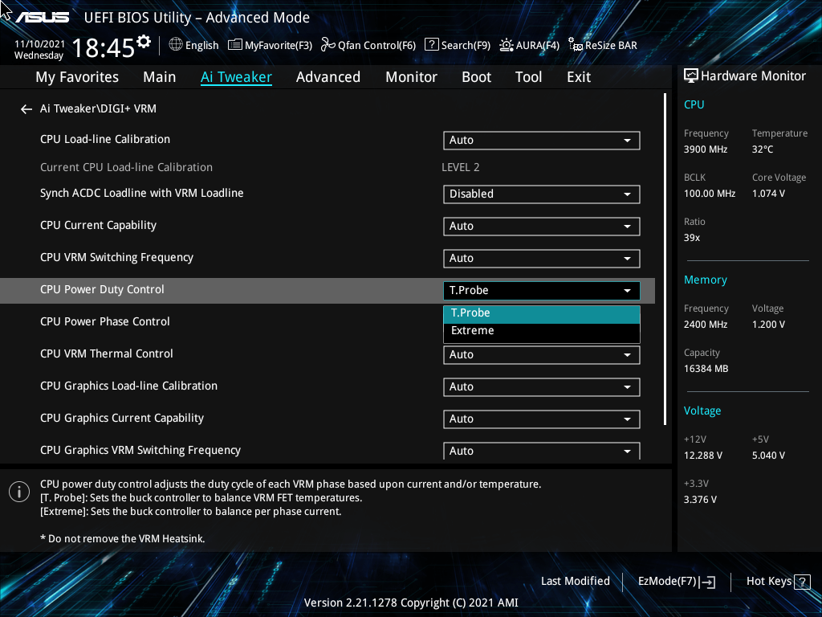Open Synch ACDC Loadline Disabled dropdown

(x=542, y=194)
